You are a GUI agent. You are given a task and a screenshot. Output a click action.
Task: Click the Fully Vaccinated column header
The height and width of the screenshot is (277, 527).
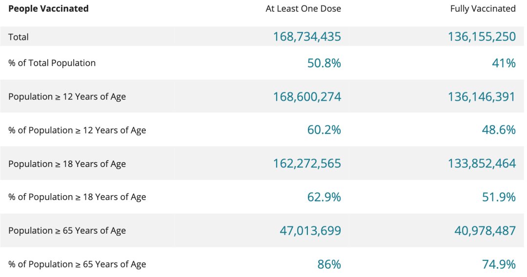(x=483, y=9)
